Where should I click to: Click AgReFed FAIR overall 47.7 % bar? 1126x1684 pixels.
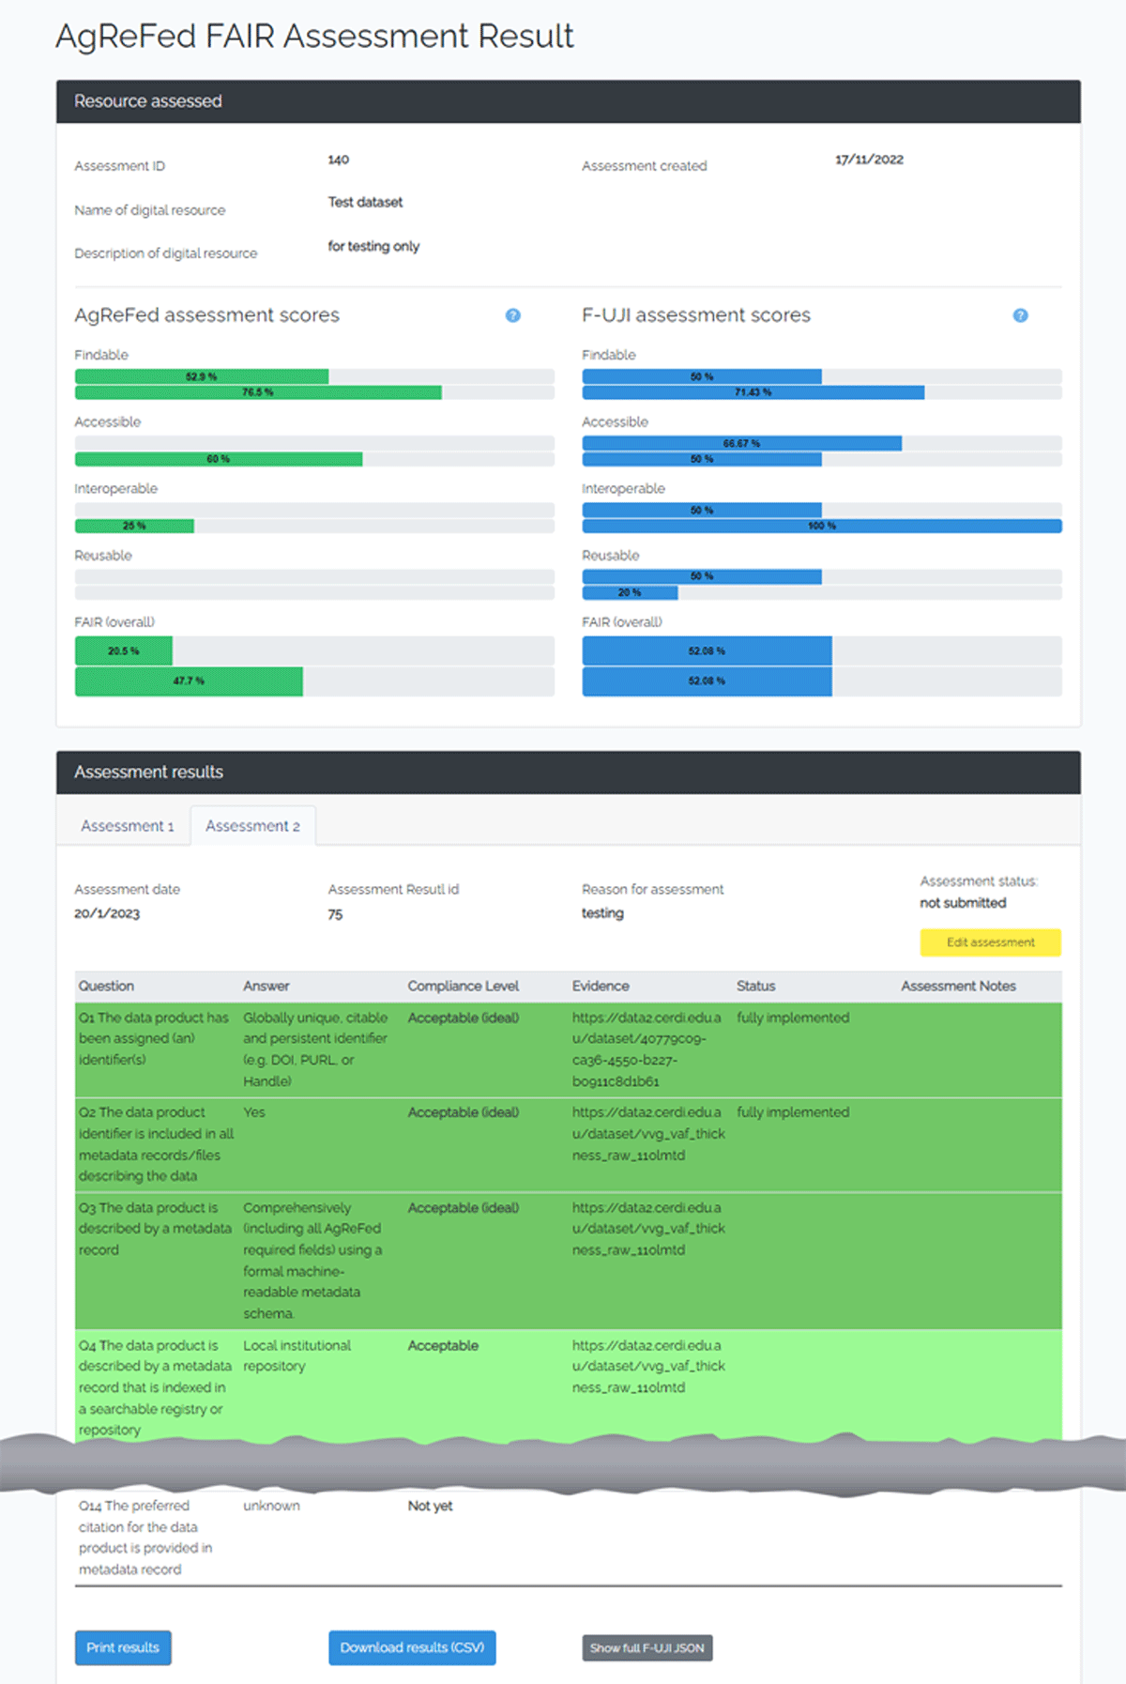(x=189, y=681)
